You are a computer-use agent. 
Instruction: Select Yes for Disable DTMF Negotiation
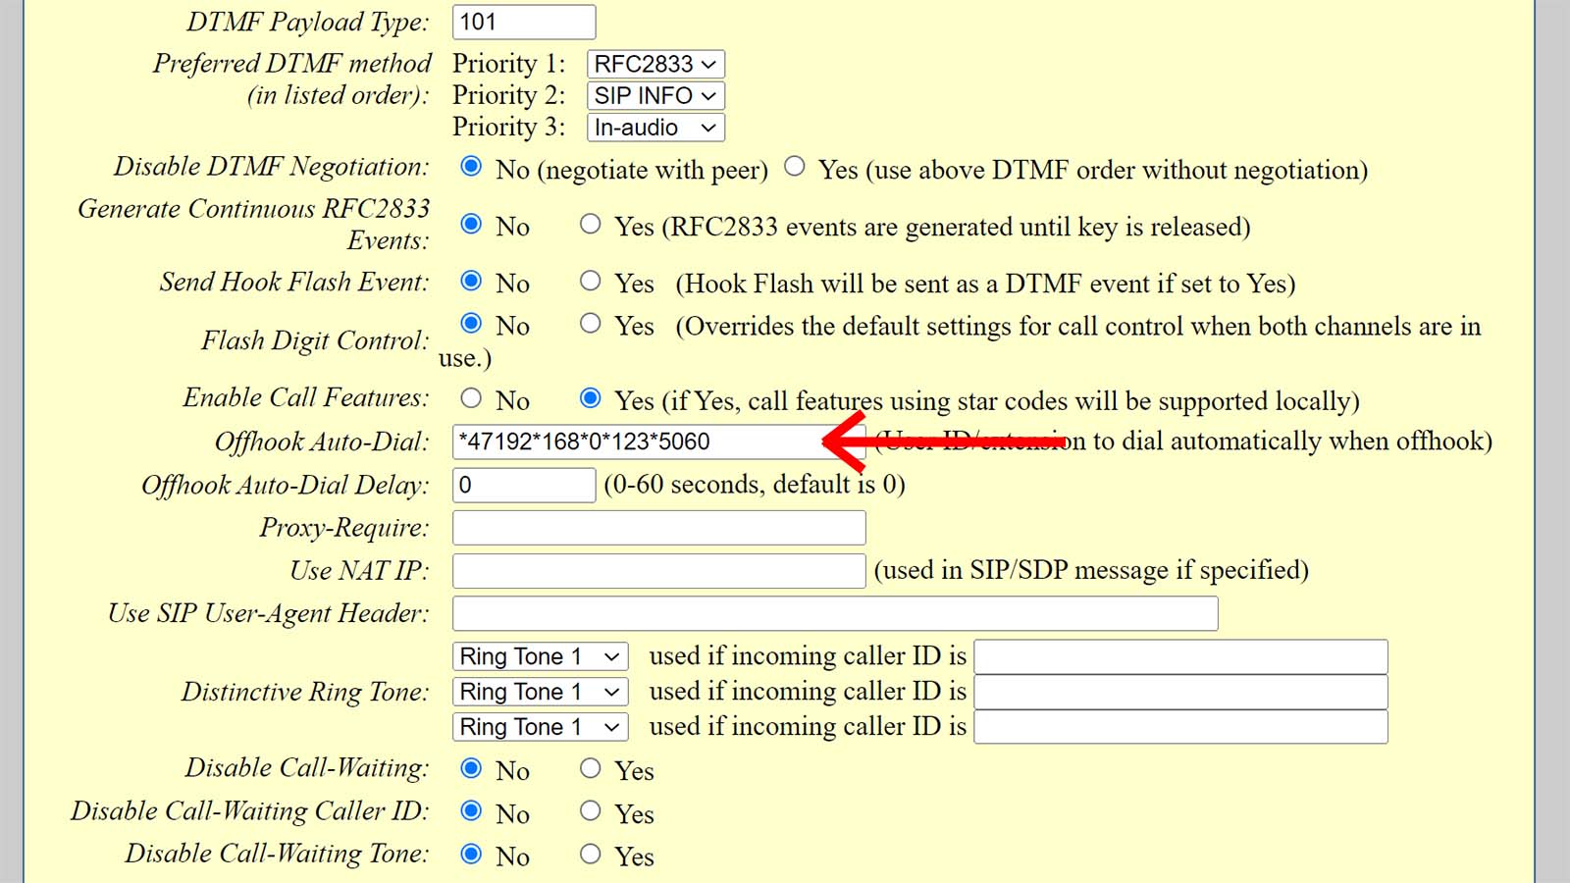coord(795,167)
